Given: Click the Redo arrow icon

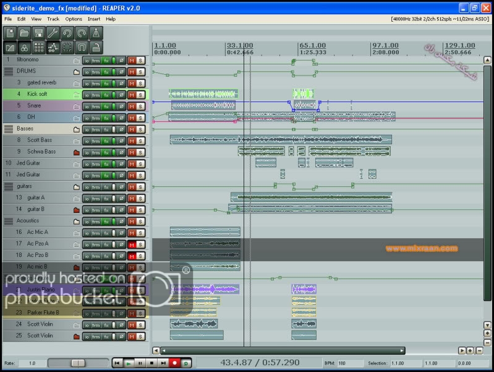Looking at the screenshot, I should pyautogui.click(x=82, y=33).
